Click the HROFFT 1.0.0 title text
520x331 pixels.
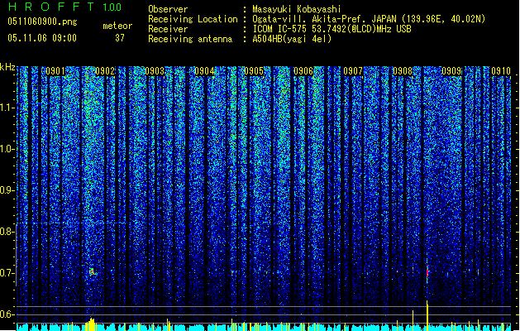click(x=64, y=7)
